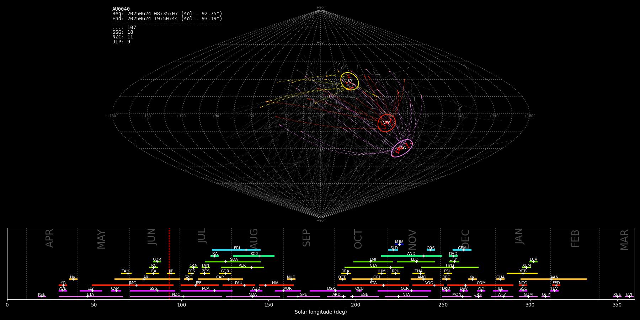Image resolution: width=640 pixels, height=320 pixels.
Task: Click the End: 20250624 19:50:44 line
Action: [167, 18]
